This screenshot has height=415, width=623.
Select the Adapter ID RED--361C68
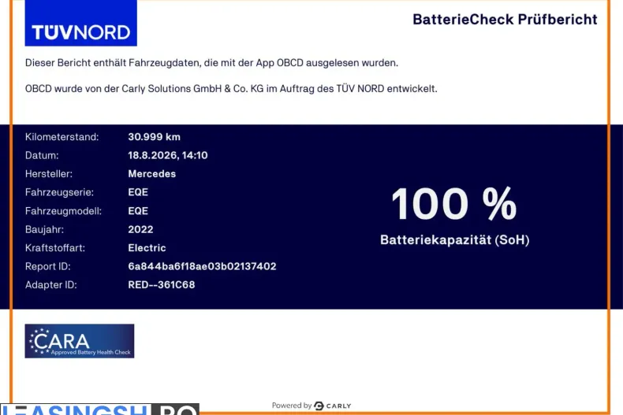162,285
